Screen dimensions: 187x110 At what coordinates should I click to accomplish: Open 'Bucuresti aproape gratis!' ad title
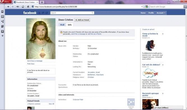coord(150,94)
